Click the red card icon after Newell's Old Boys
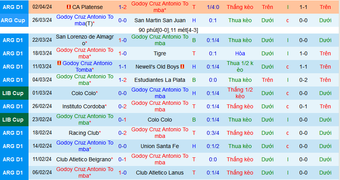340x180 pixels. pos(182,67)
